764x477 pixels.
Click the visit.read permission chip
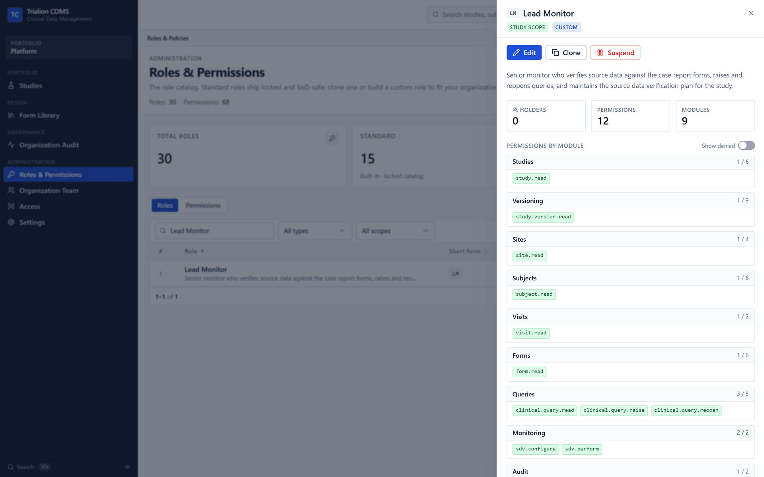click(531, 333)
